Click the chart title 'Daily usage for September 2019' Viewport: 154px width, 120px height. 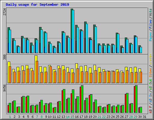click(37, 4)
